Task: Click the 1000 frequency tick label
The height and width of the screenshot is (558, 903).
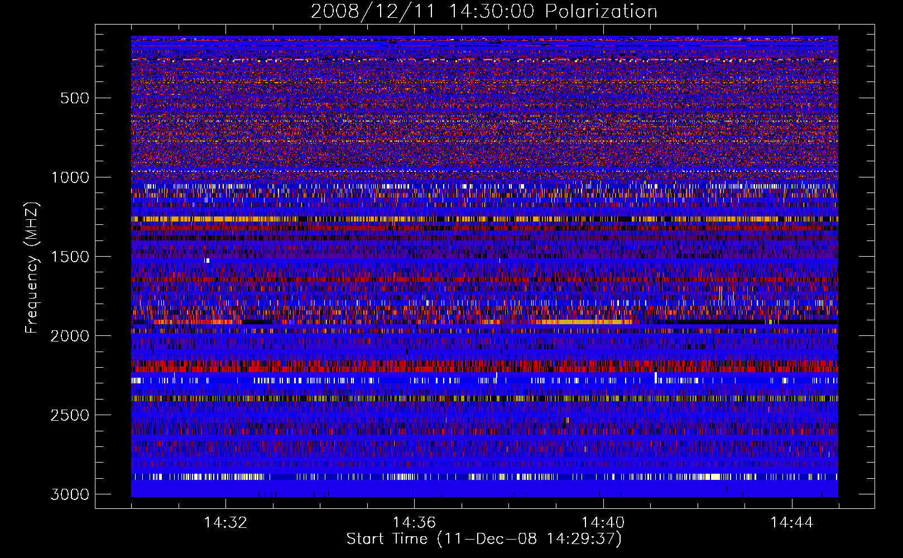Action: pos(70,177)
